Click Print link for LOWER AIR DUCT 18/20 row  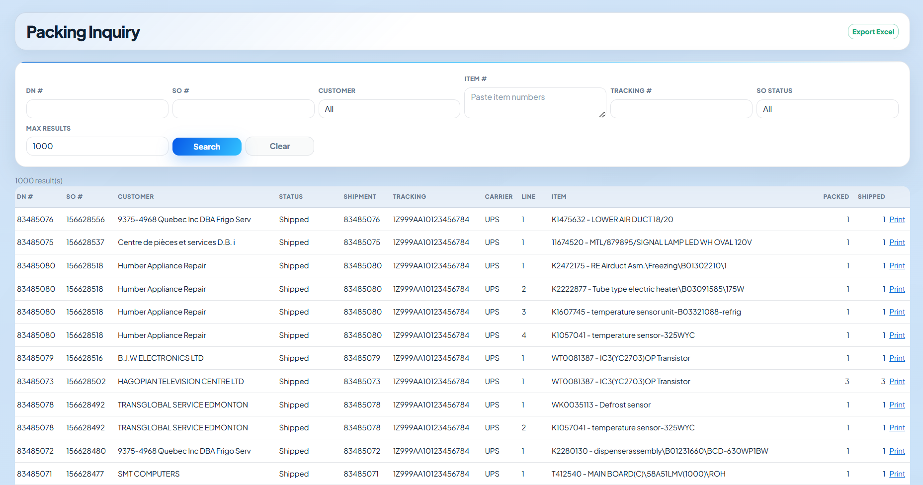897,220
